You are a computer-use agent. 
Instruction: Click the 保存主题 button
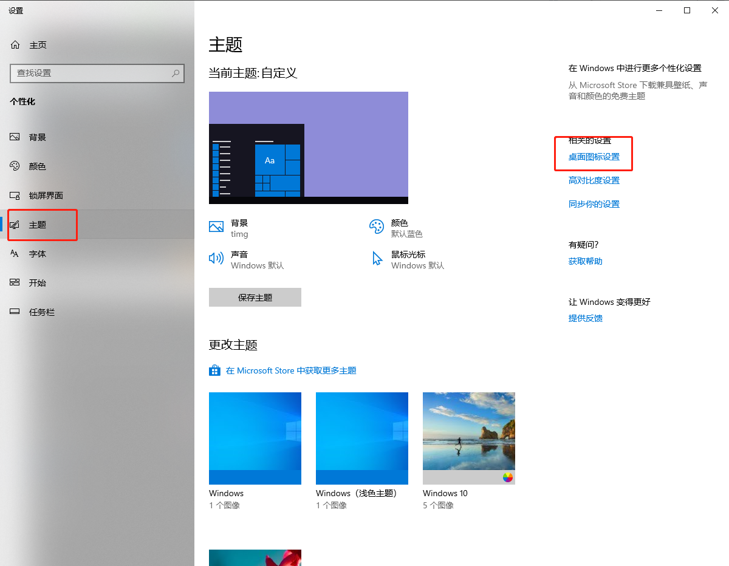tap(255, 297)
